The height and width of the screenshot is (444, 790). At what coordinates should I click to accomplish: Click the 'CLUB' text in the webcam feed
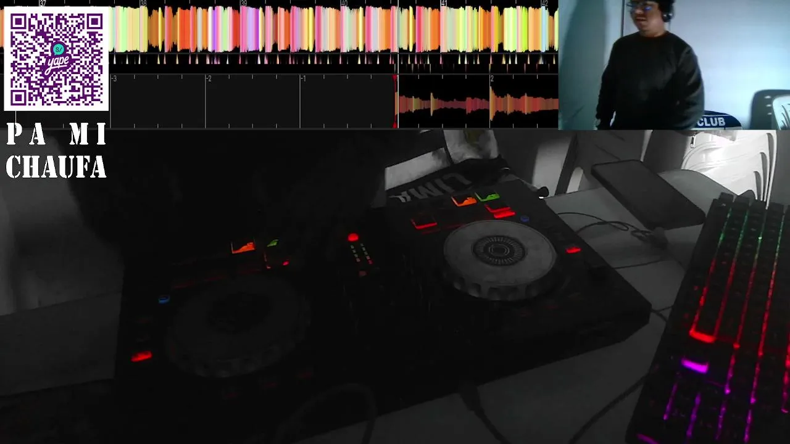coord(711,122)
